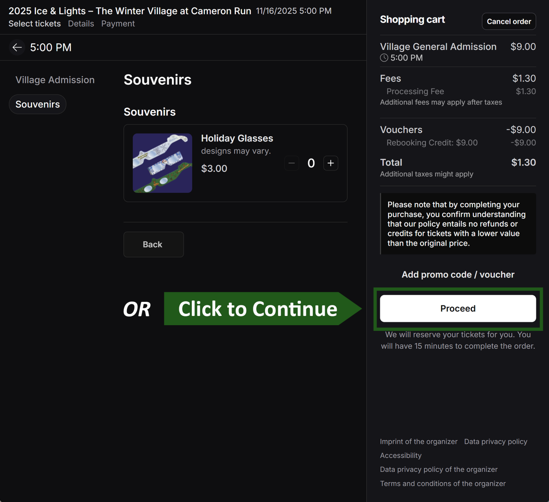The width and height of the screenshot is (549, 502).
Task: Go to the Select tickets step
Action: click(35, 24)
